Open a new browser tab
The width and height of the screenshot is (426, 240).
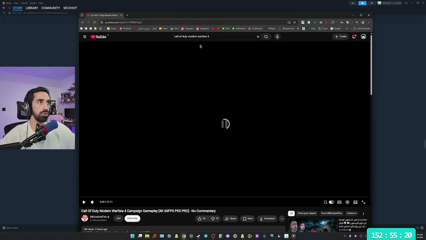click(x=127, y=15)
